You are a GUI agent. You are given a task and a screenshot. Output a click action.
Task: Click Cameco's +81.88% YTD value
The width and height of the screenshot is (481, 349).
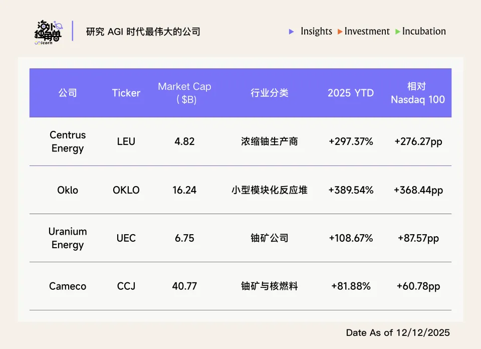pos(351,286)
